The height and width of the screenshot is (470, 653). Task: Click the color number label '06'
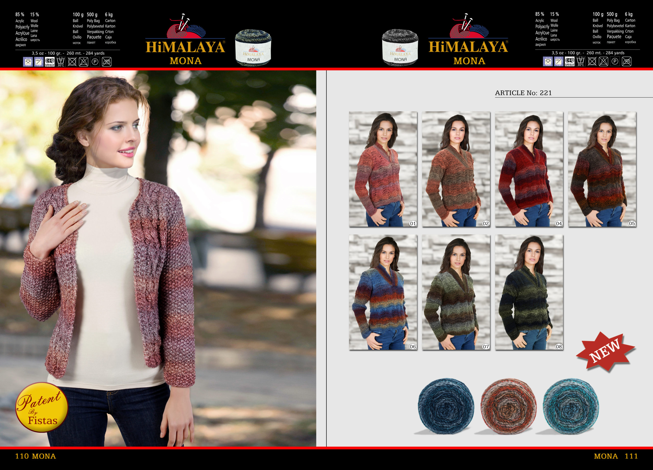413,346
